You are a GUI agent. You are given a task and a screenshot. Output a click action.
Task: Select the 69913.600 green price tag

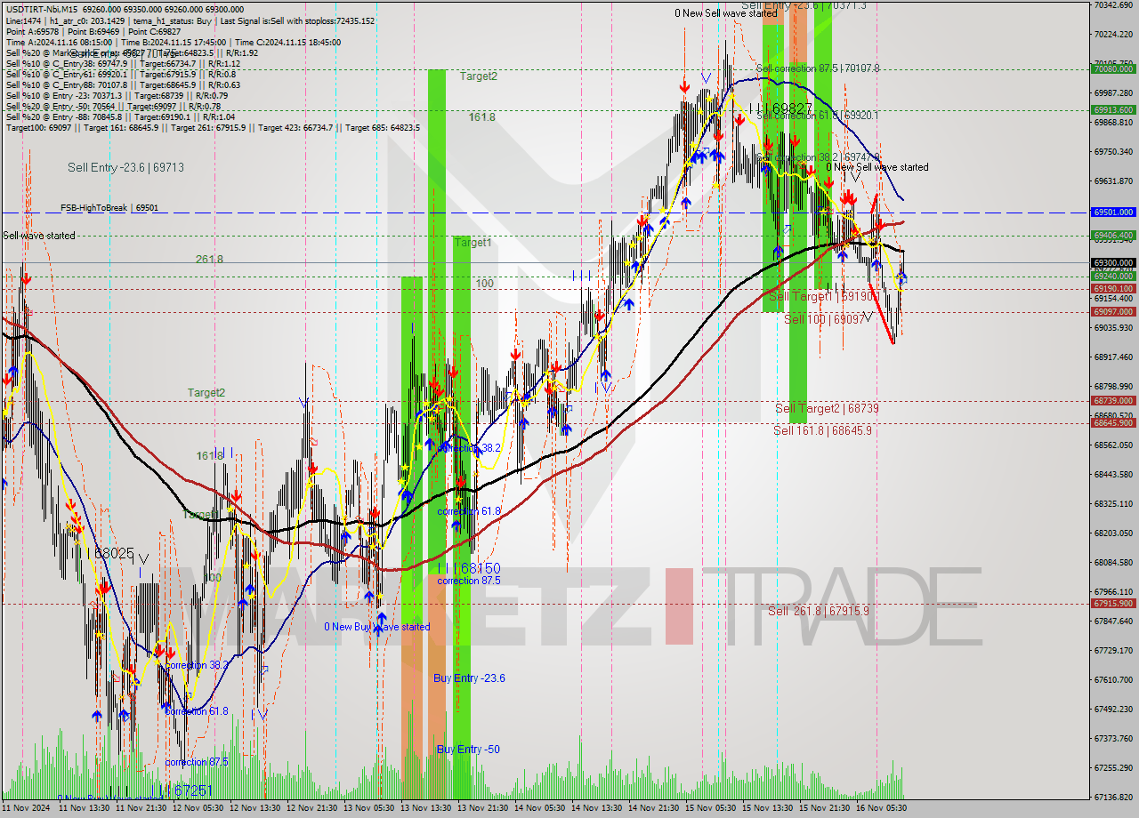(1113, 110)
